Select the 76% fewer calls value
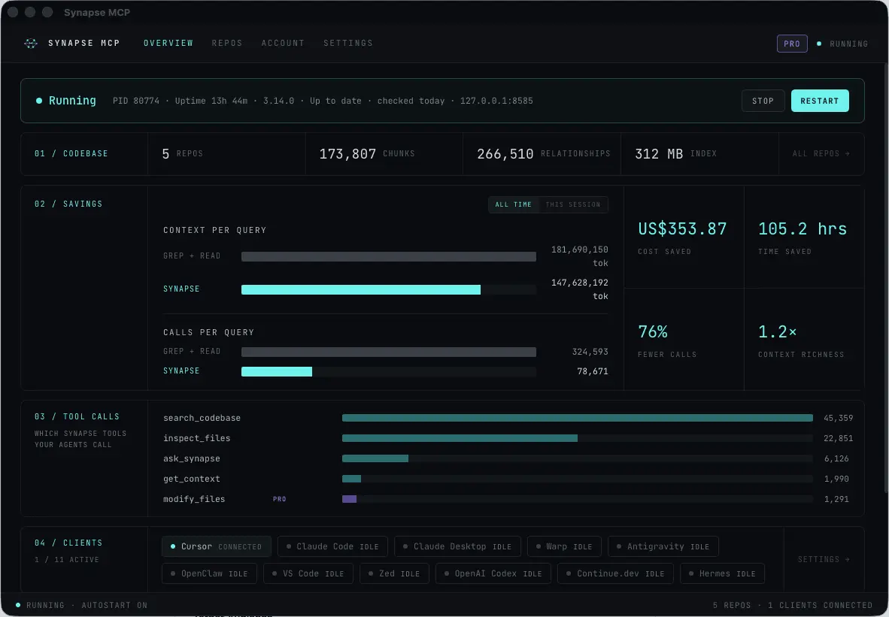This screenshot has height=617, width=889. (x=653, y=332)
